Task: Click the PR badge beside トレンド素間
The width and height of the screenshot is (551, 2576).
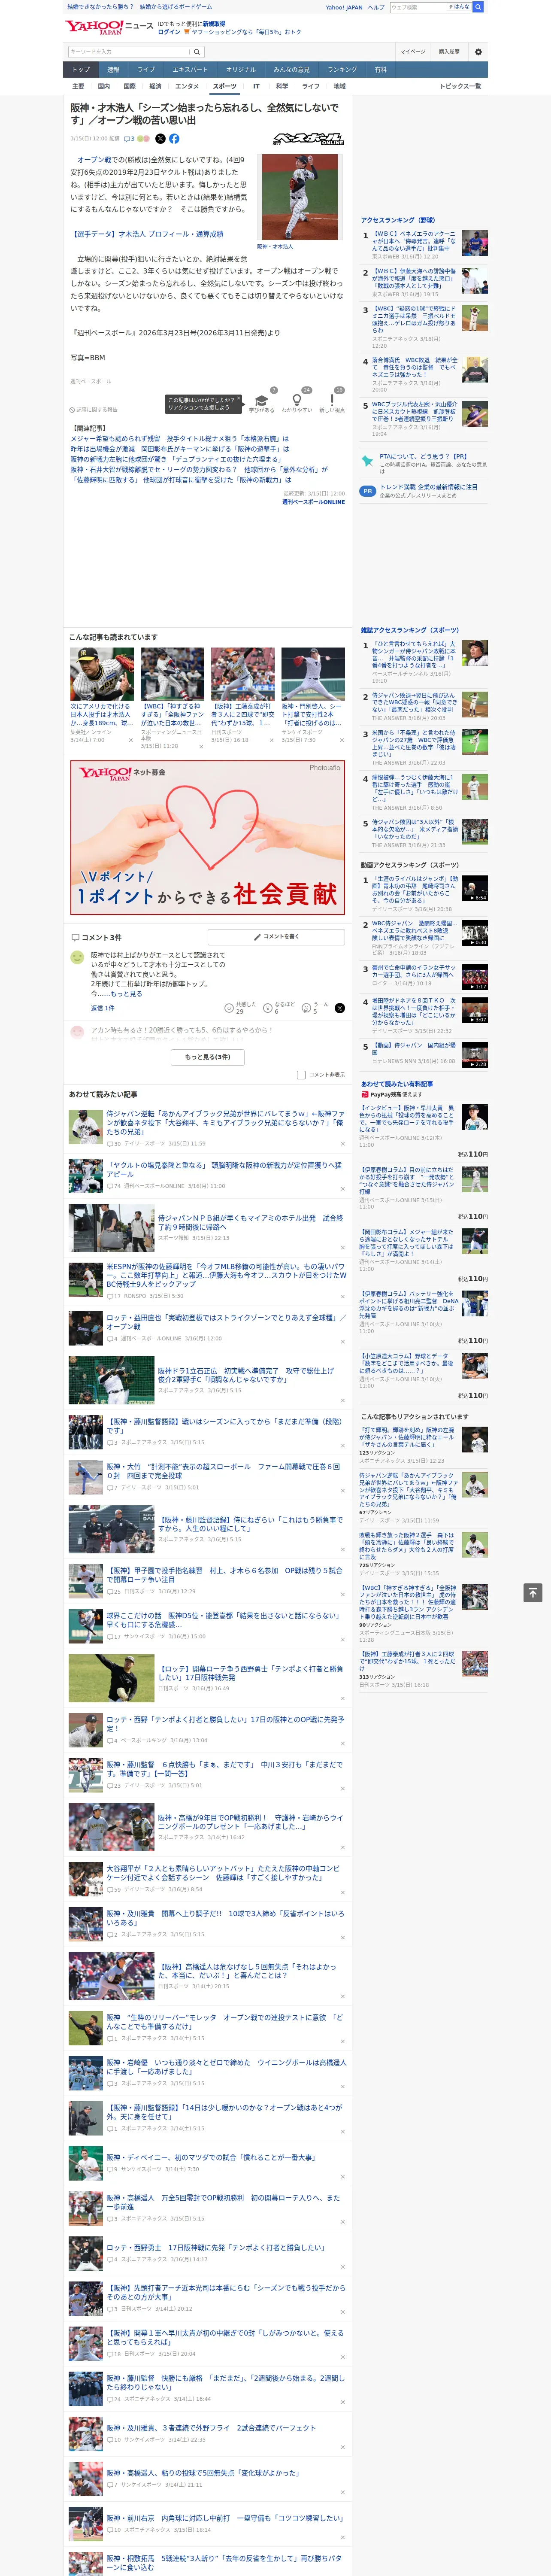Action: pyautogui.click(x=368, y=491)
